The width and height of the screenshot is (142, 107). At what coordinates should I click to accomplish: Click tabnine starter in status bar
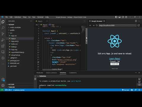pos(19,90)
